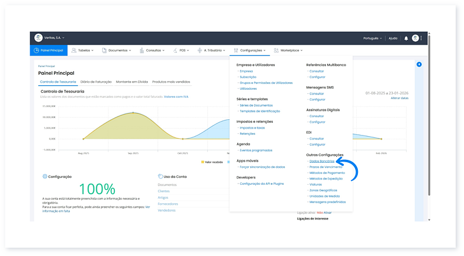Click the Ajuda help link

click(x=393, y=38)
